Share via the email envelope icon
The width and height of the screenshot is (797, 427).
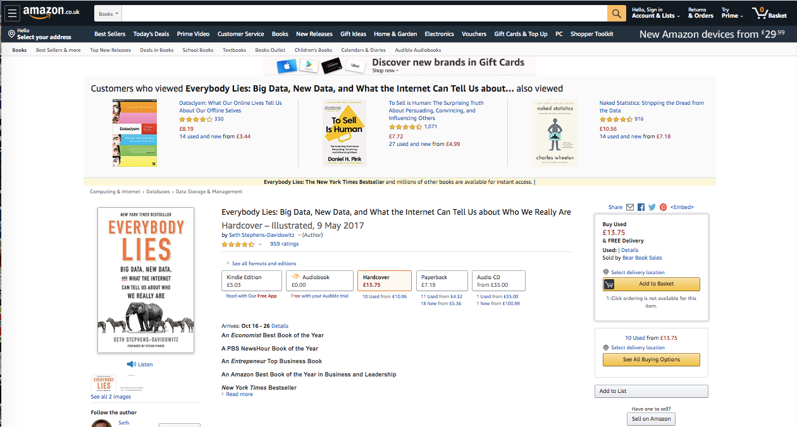tap(630, 207)
